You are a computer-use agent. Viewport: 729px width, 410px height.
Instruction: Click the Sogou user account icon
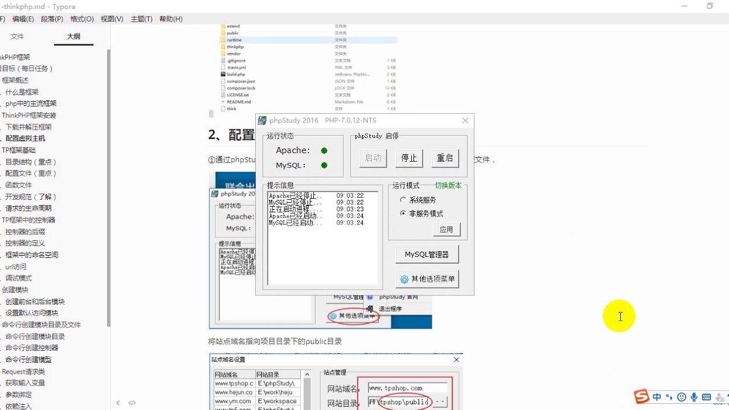719,397
